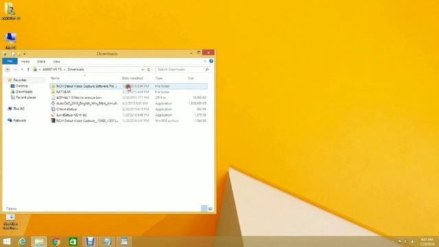Open Explorer Help question mark
Image resolution: width=439 pixels, height=247 pixels.
tap(211, 61)
